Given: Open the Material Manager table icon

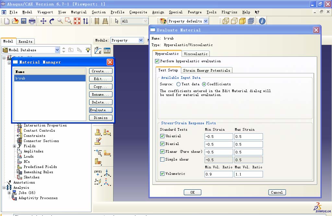Looking at the screenshot, I should (107, 51).
